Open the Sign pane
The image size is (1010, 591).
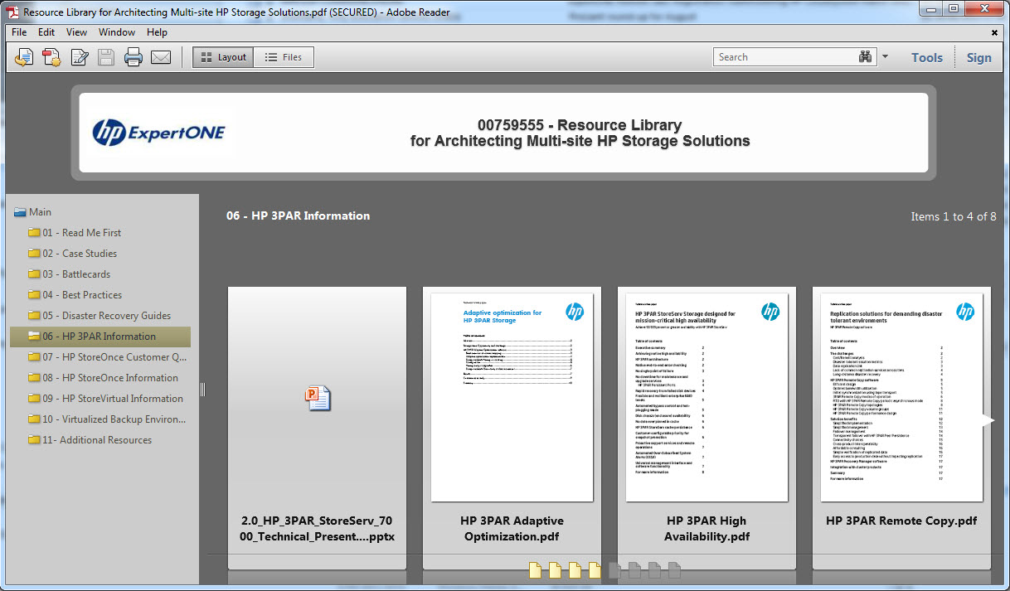coord(978,57)
